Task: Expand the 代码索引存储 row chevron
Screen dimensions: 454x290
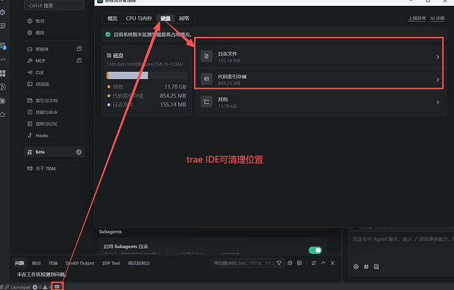Action: (x=438, y=80)
